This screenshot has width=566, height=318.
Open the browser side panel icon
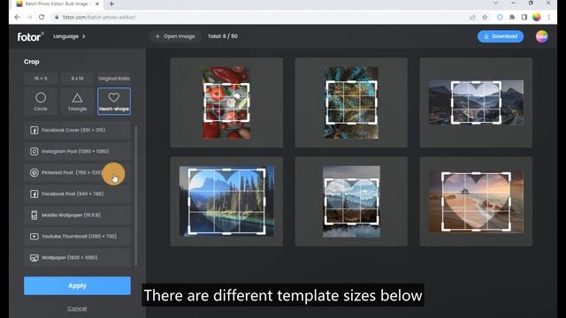click(x=524, y=17)
